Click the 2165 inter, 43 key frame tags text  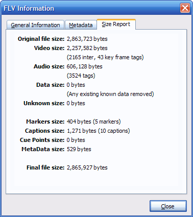105,57
